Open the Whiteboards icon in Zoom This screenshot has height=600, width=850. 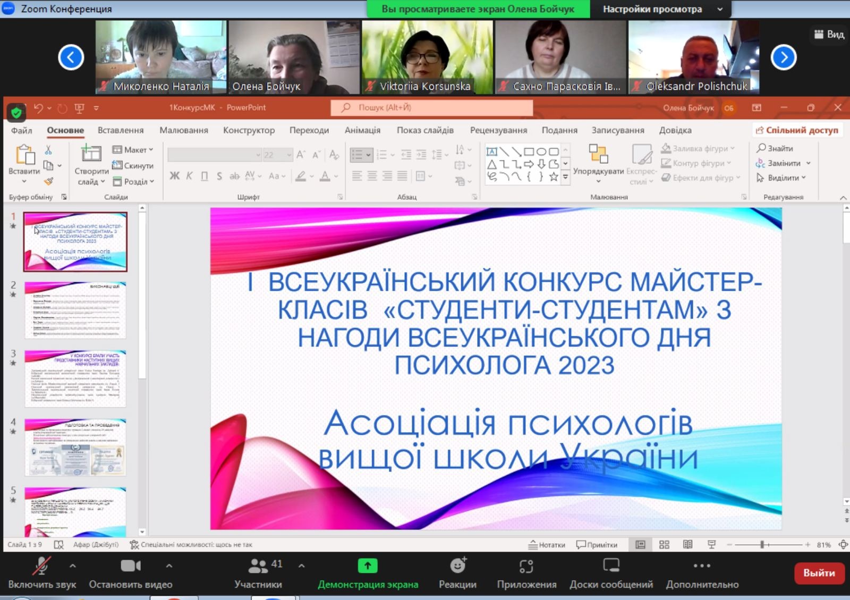click(x=611, y=567)
